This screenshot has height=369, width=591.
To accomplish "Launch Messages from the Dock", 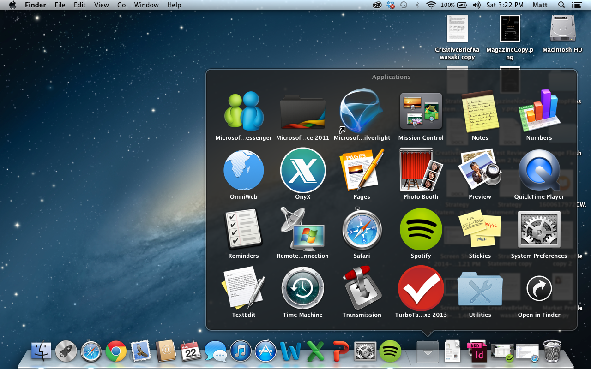I will coord(216,351).
